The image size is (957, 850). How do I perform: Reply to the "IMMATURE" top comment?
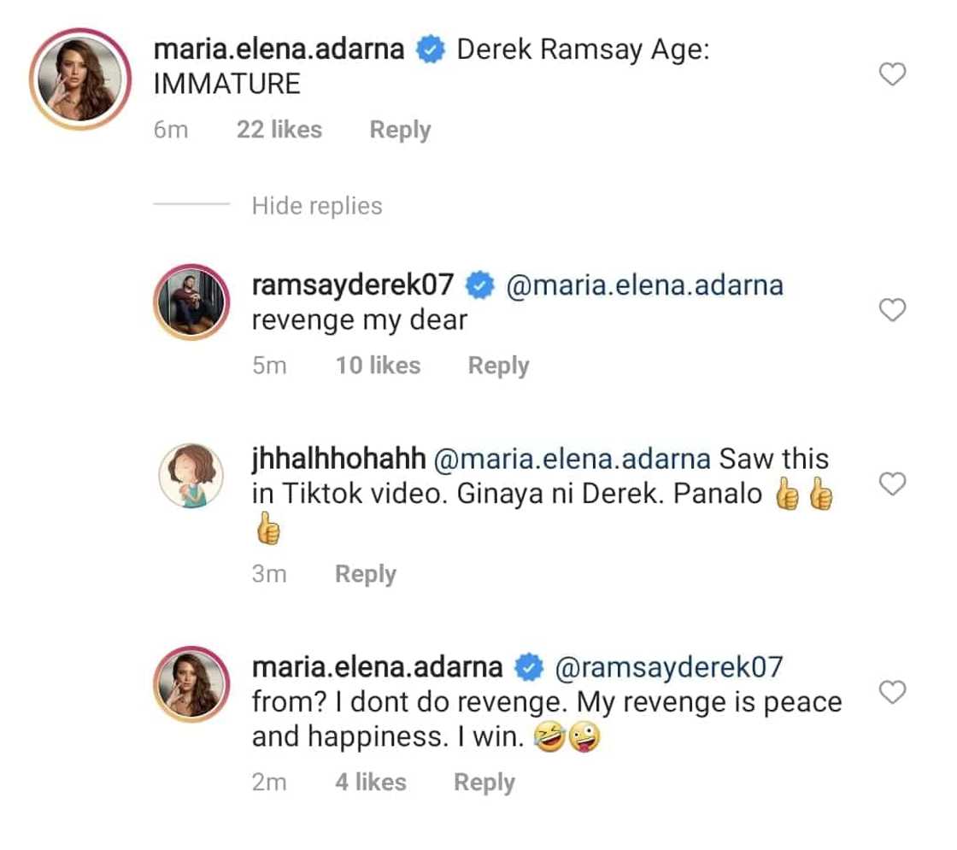[400, 131]
